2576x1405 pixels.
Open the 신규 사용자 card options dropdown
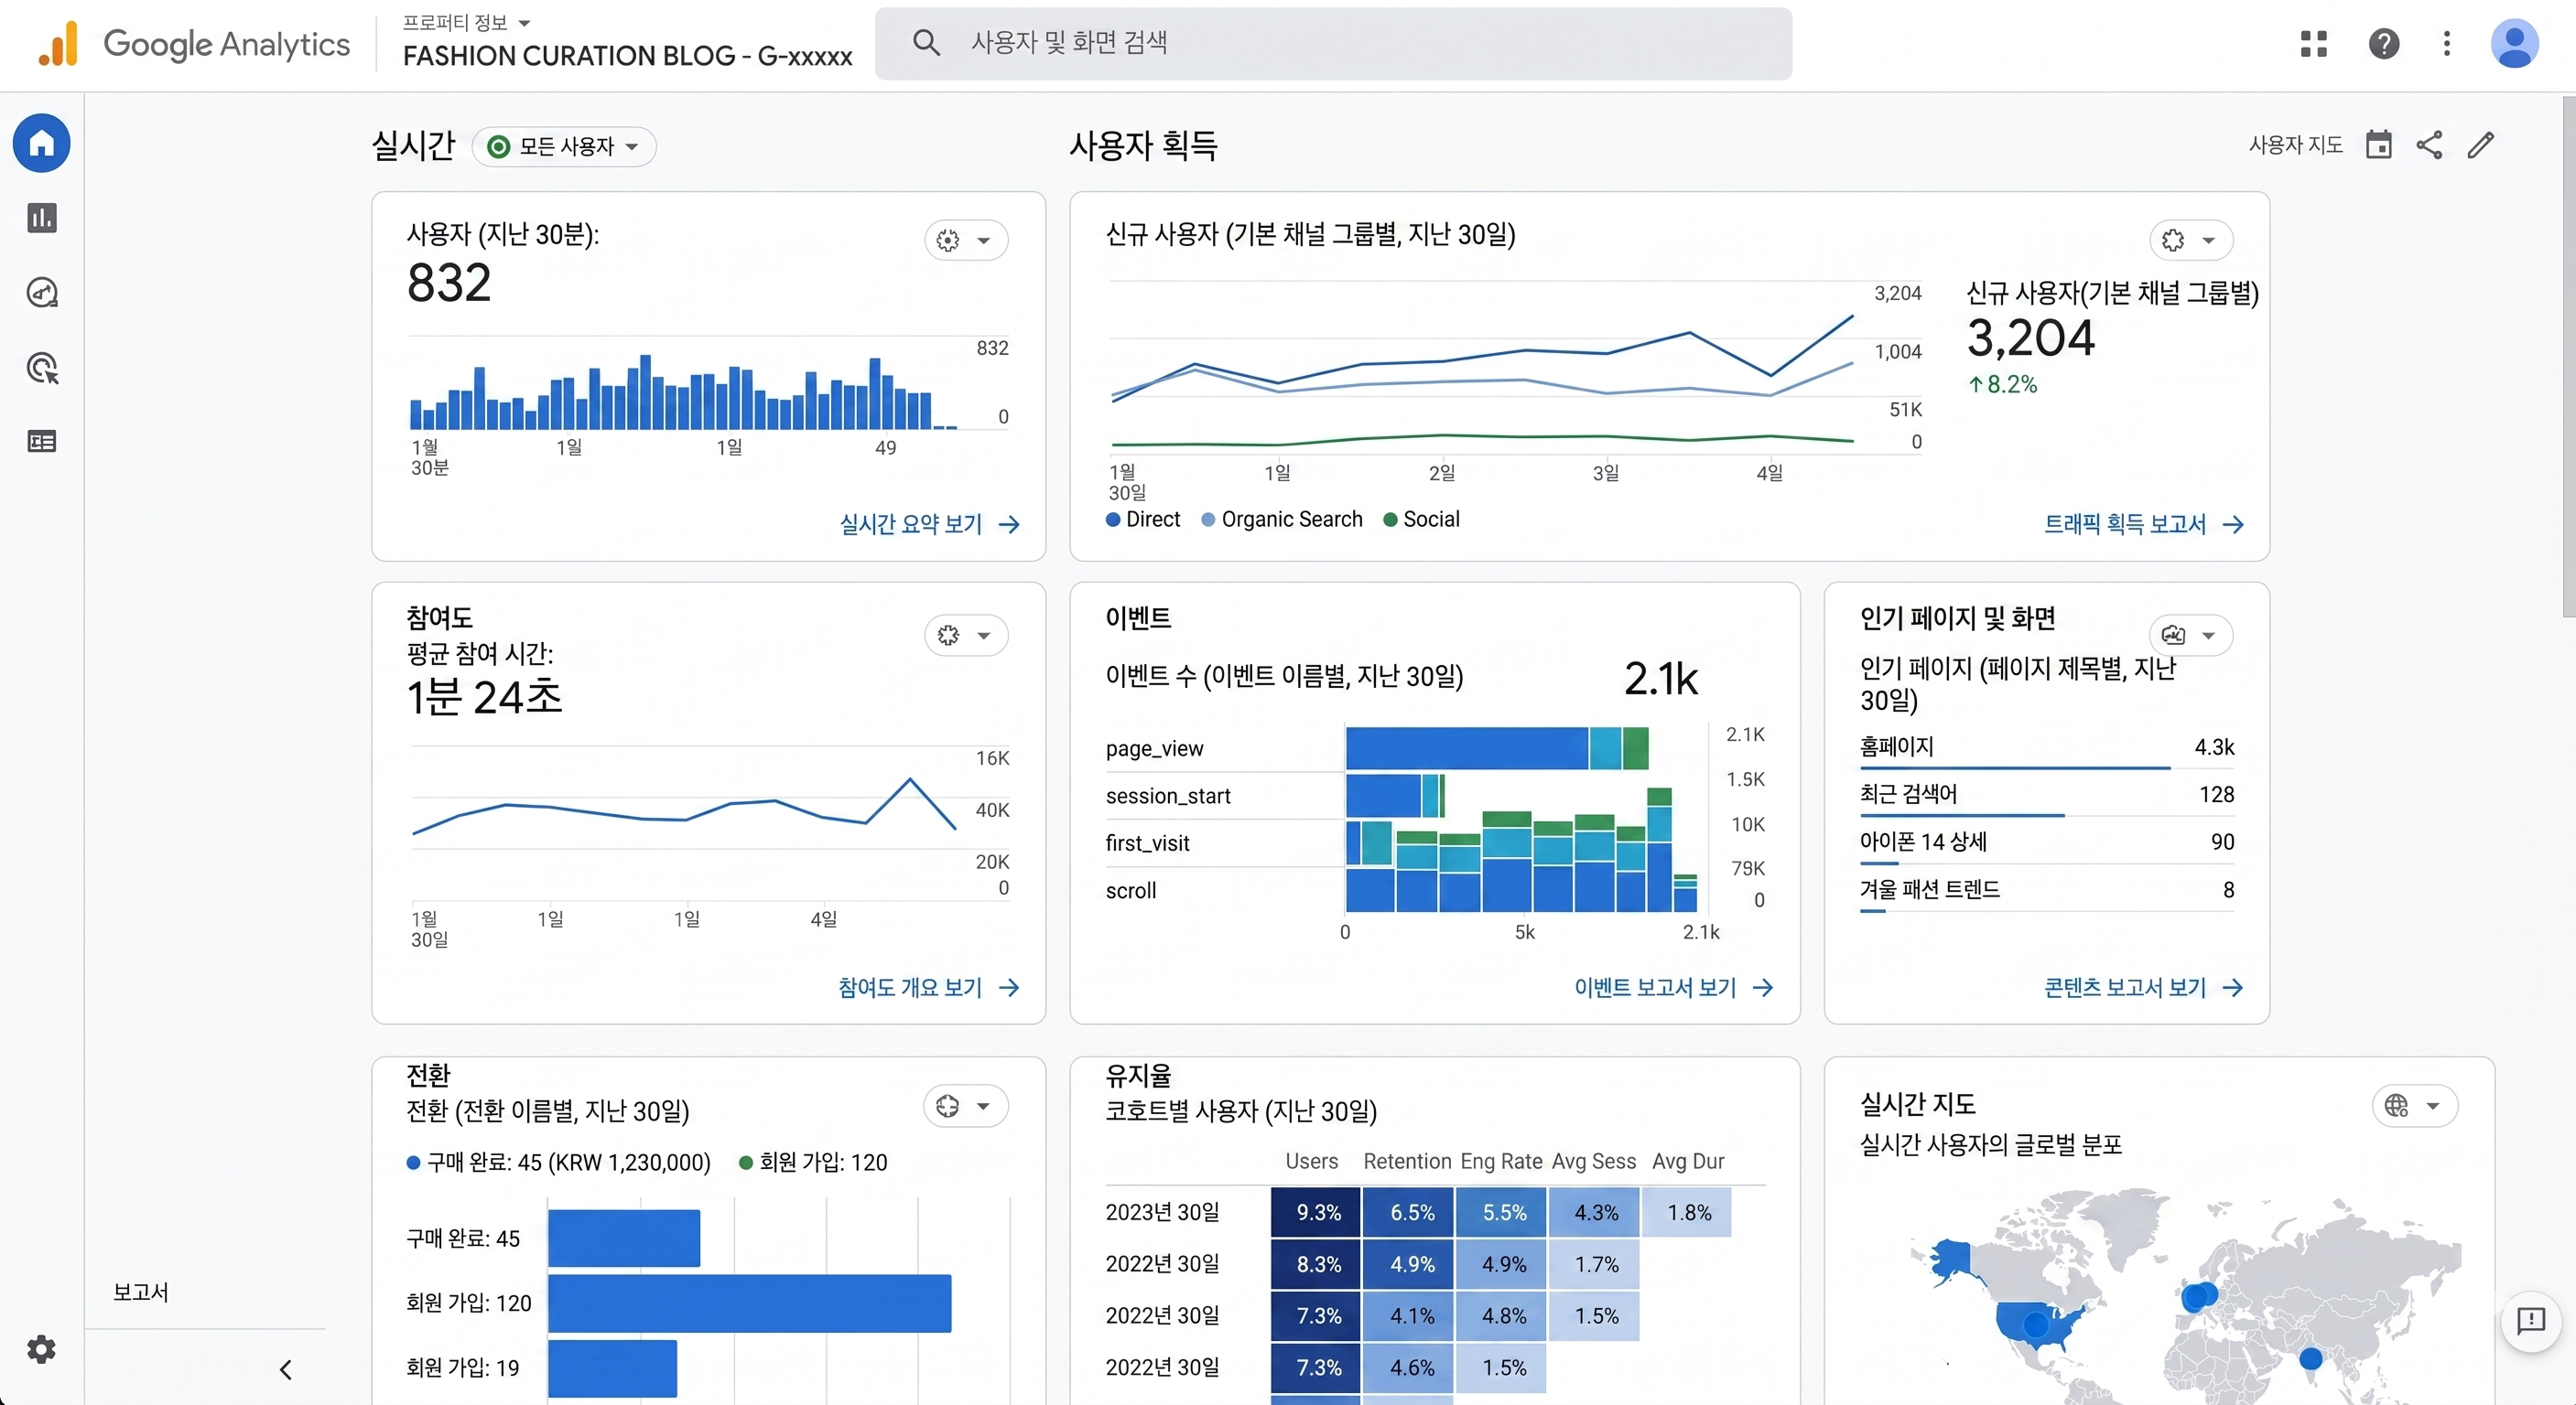(2191, 240)
